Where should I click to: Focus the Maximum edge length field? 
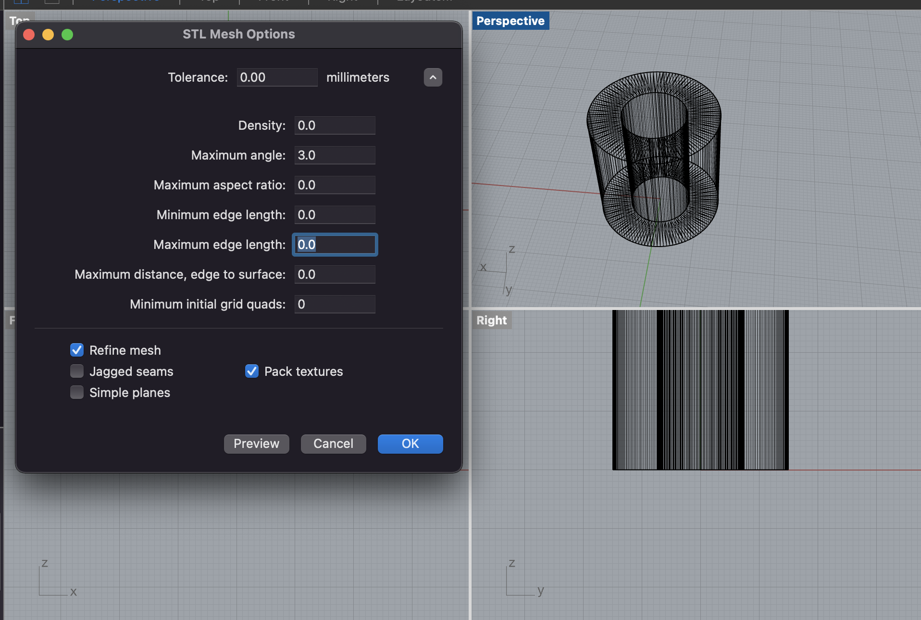click(x=335, y=245)
